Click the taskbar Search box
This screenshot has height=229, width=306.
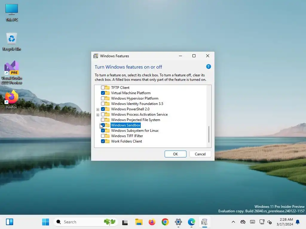pyautogui.click(x=85, y=222)
